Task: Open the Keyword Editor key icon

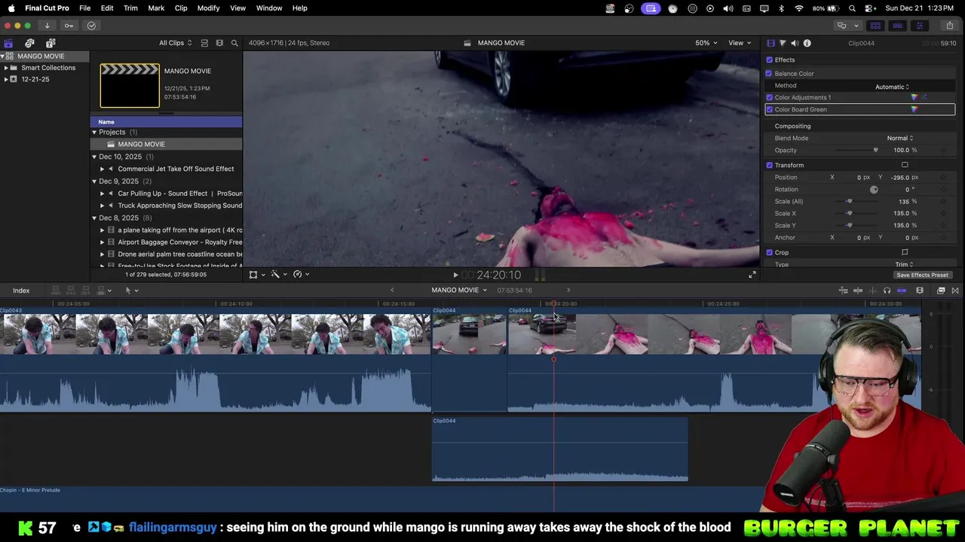Action: (x=69, y=26)
